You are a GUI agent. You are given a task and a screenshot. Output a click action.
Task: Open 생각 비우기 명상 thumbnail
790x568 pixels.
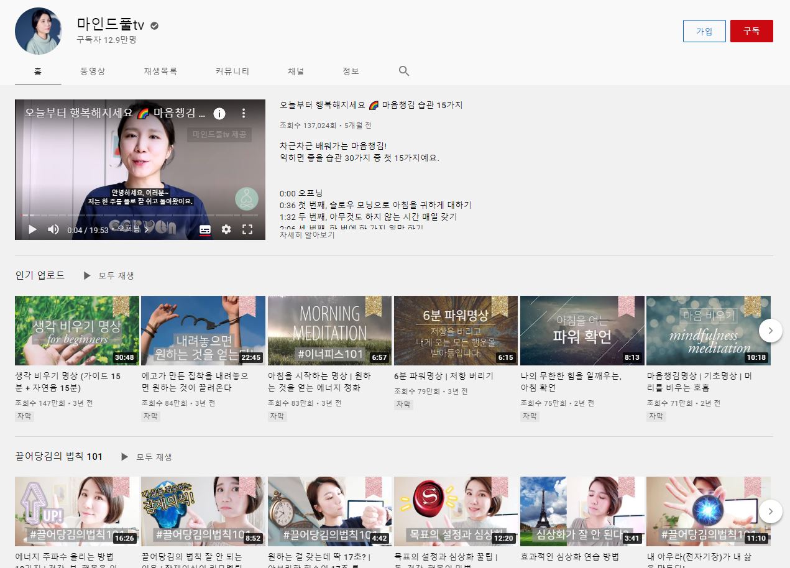pos(77,331)
